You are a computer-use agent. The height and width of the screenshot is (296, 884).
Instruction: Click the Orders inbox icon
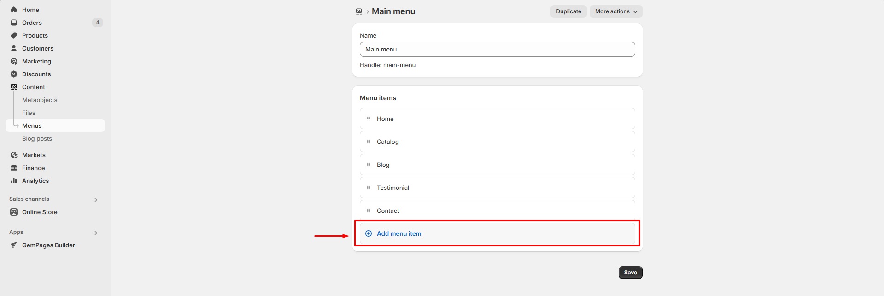(x=14, y=23)
